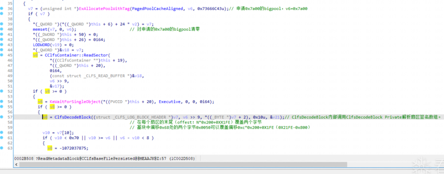Click the _CLFS_READ_BUFFER struct type
The width and height of the screenshot is (444, 174).
tap(104, 76)
